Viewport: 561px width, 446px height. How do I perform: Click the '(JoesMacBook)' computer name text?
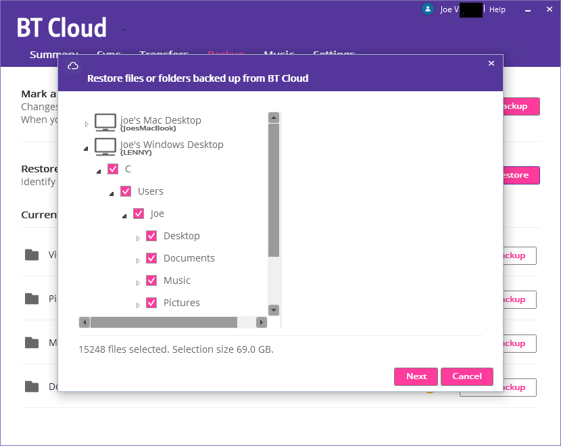[x=148, y=128]
